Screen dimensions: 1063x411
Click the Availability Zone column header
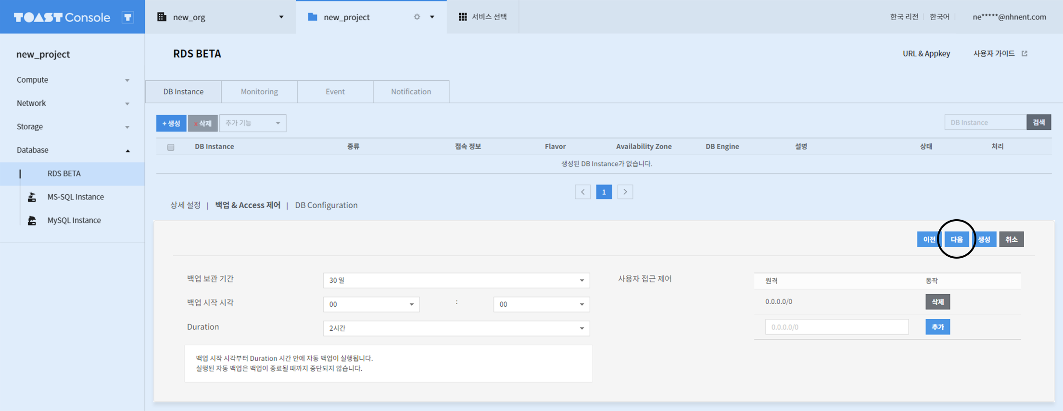pyautogui.click(x=644, y=146)
